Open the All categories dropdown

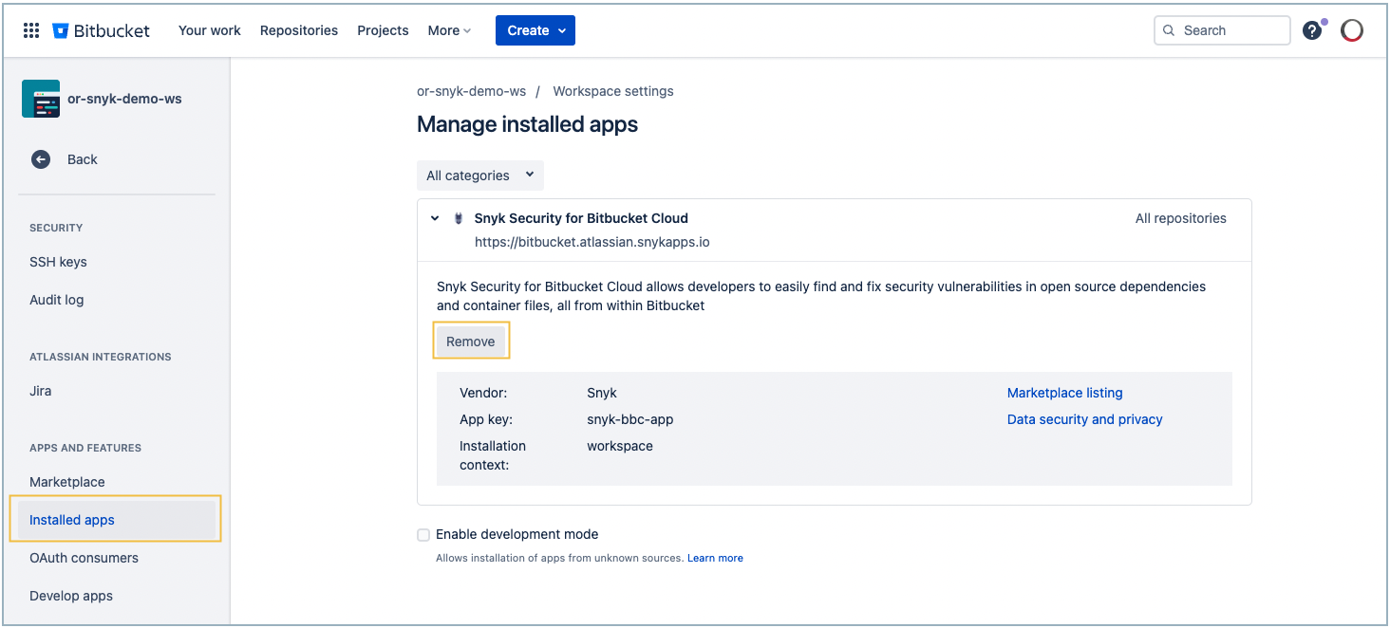point(479,175)
